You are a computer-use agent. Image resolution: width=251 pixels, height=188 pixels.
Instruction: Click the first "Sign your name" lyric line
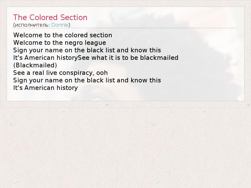(87, 50)
